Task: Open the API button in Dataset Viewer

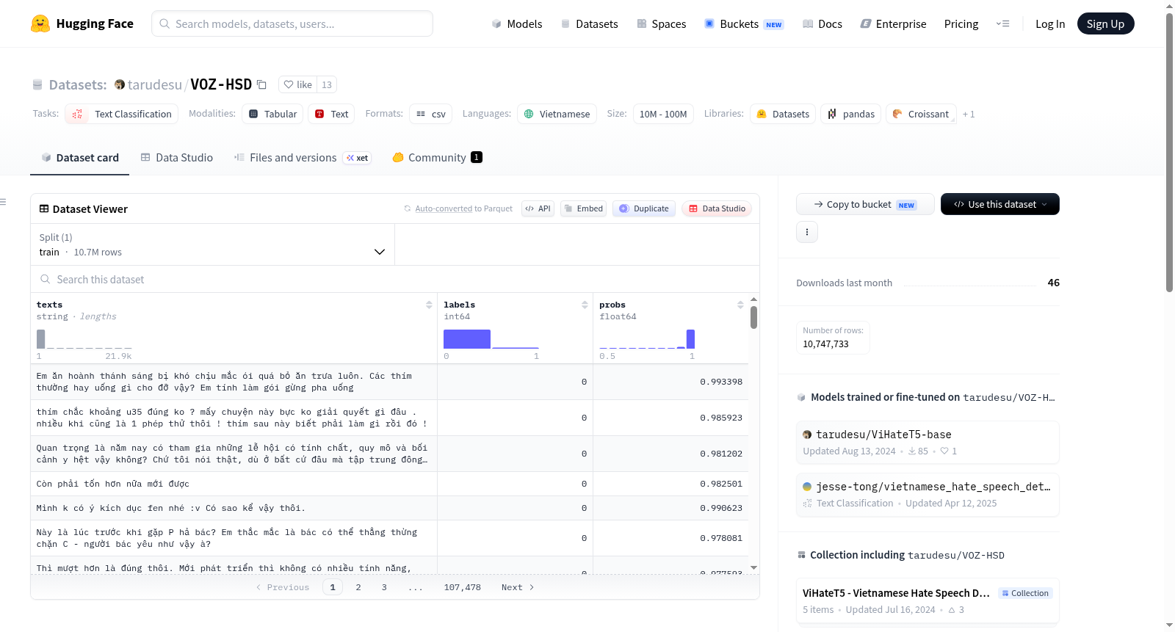Action: click(x=538, y=208)
